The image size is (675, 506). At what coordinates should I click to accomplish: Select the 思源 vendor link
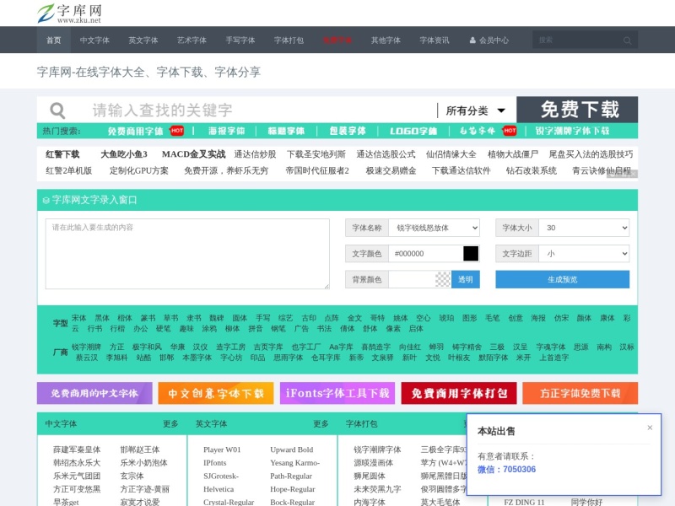point(581,347)
